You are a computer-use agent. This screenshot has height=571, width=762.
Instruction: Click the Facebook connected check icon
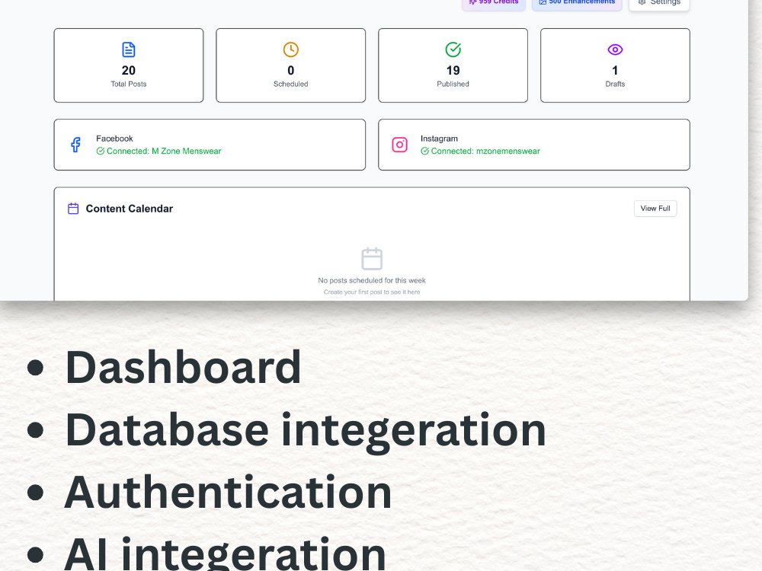click(100, 151)
